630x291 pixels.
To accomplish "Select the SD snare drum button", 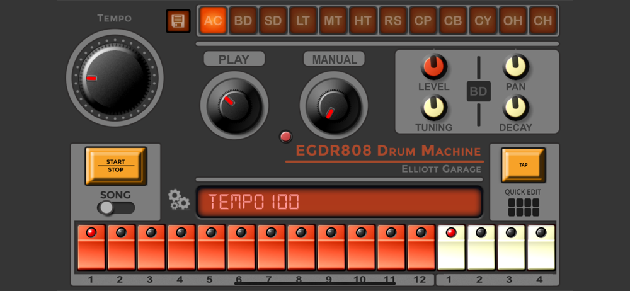I will click(x=273, y=21).
